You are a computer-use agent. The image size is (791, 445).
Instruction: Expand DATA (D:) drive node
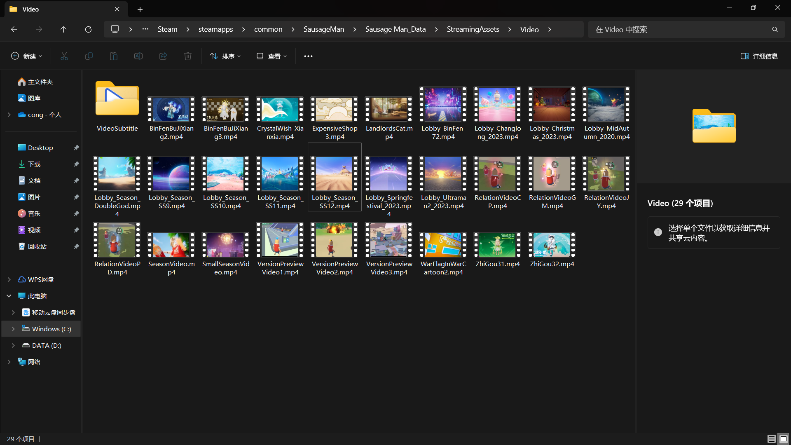13,345
